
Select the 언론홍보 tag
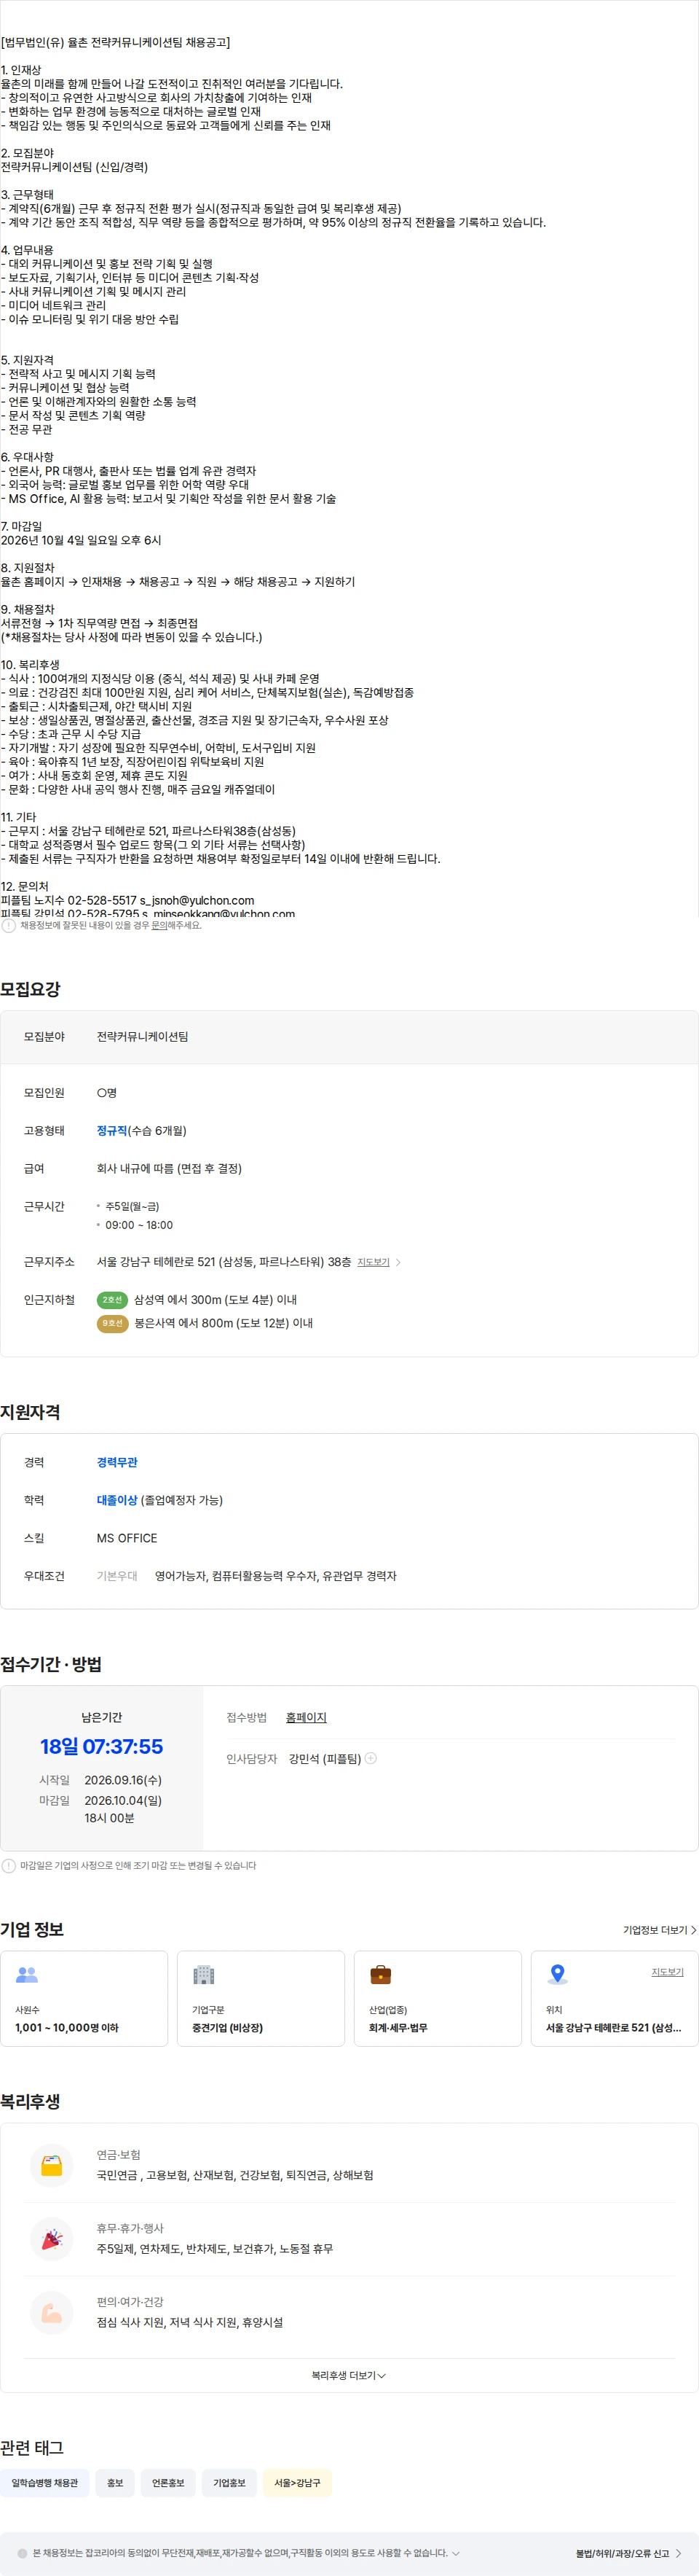[x=167, y=2483]
